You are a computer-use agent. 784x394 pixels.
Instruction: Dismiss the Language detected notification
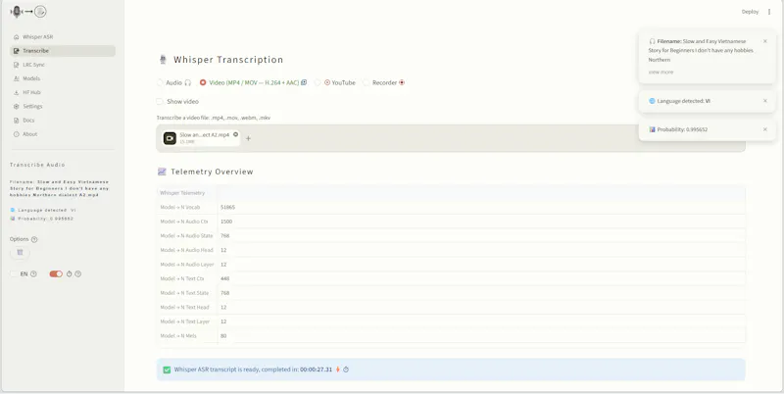pyautogui.click(x=765, y=101)
